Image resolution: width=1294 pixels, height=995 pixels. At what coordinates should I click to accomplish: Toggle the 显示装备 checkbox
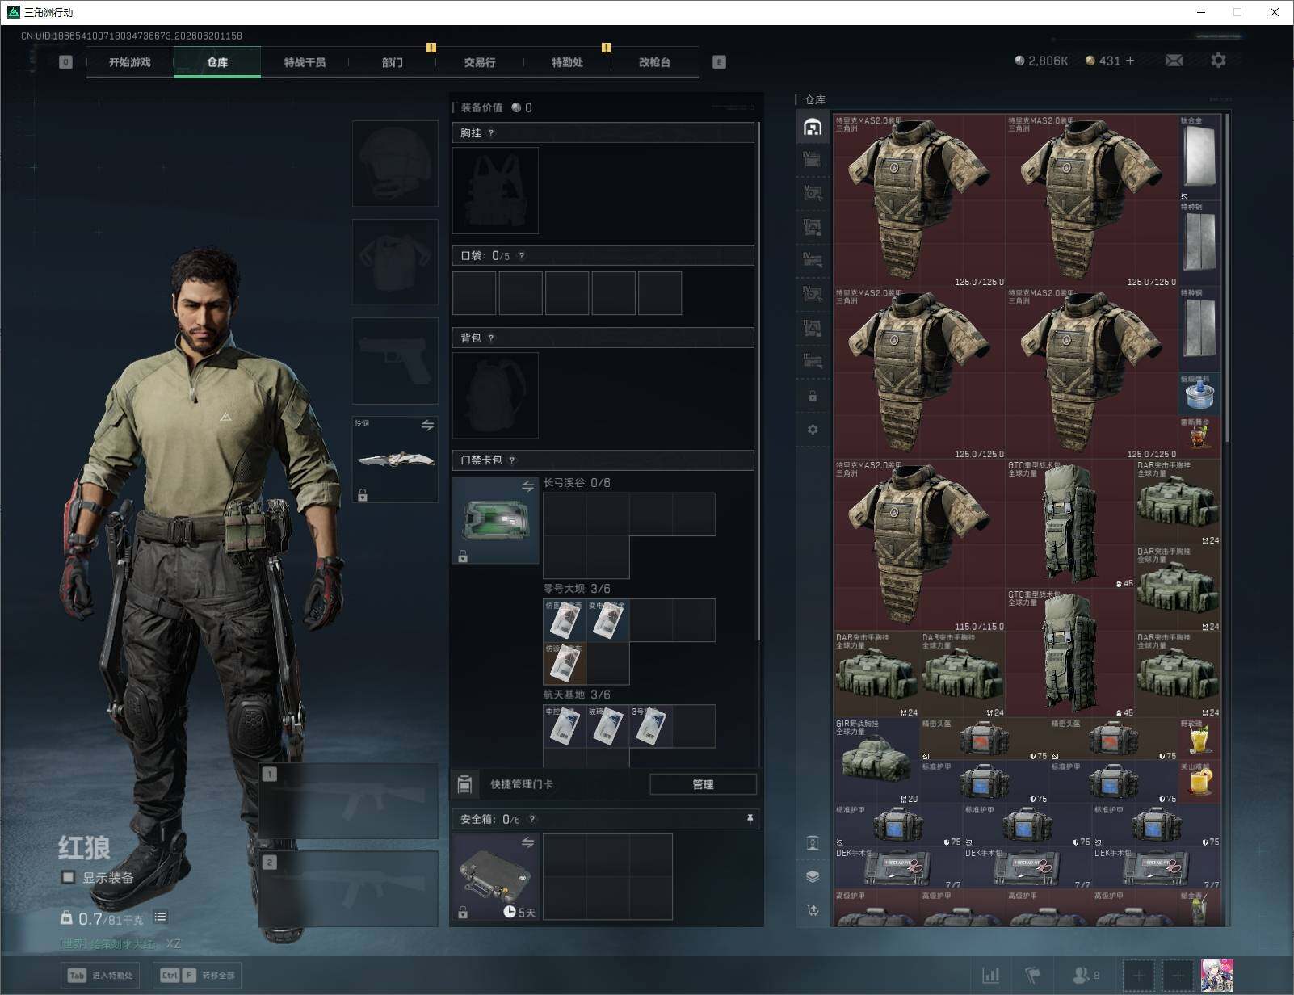point(69,877)
